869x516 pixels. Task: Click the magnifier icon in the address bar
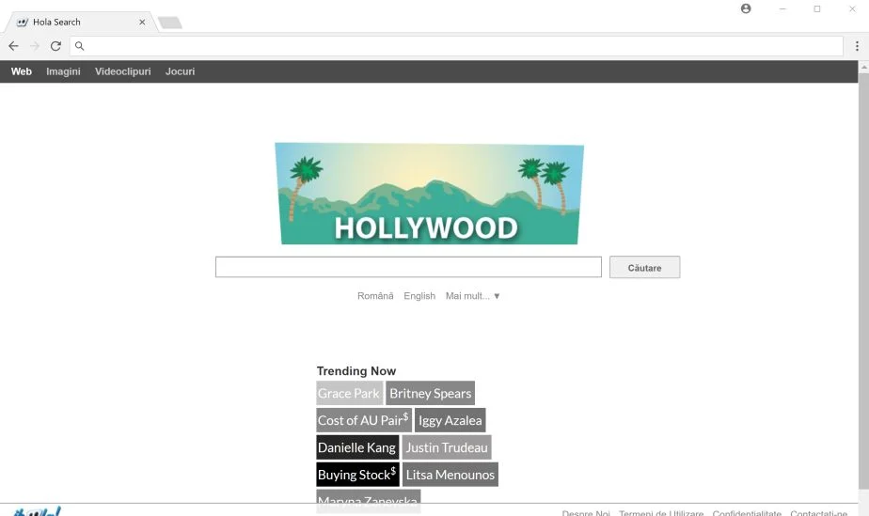(x=79, y=46)
